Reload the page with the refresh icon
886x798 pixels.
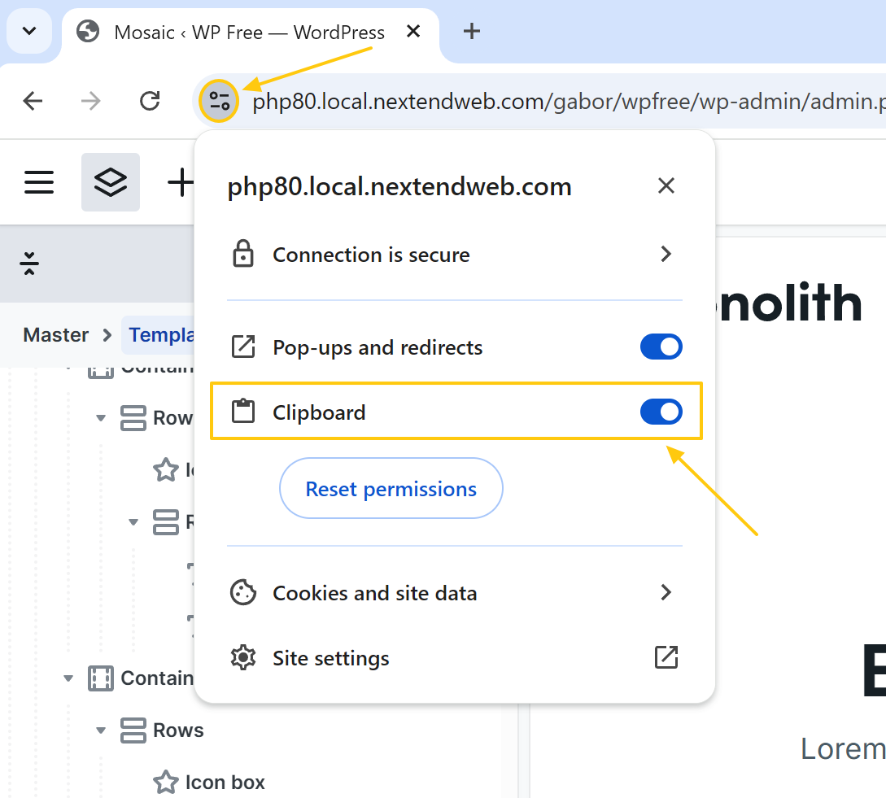(x=150, y=101)
